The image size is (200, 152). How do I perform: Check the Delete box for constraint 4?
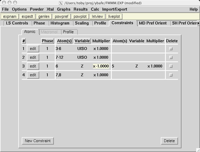coord(171,75)
